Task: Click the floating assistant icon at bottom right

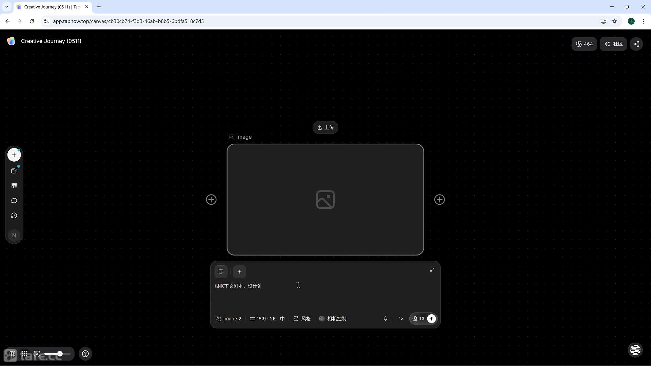Action: pos(635,350)
